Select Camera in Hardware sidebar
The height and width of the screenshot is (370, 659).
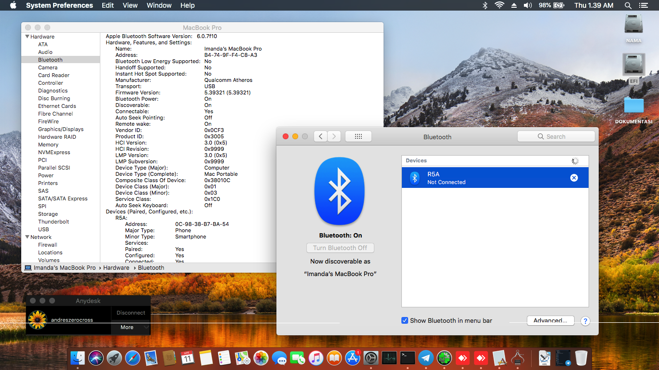pyautogui.click(x=48, y=67)
